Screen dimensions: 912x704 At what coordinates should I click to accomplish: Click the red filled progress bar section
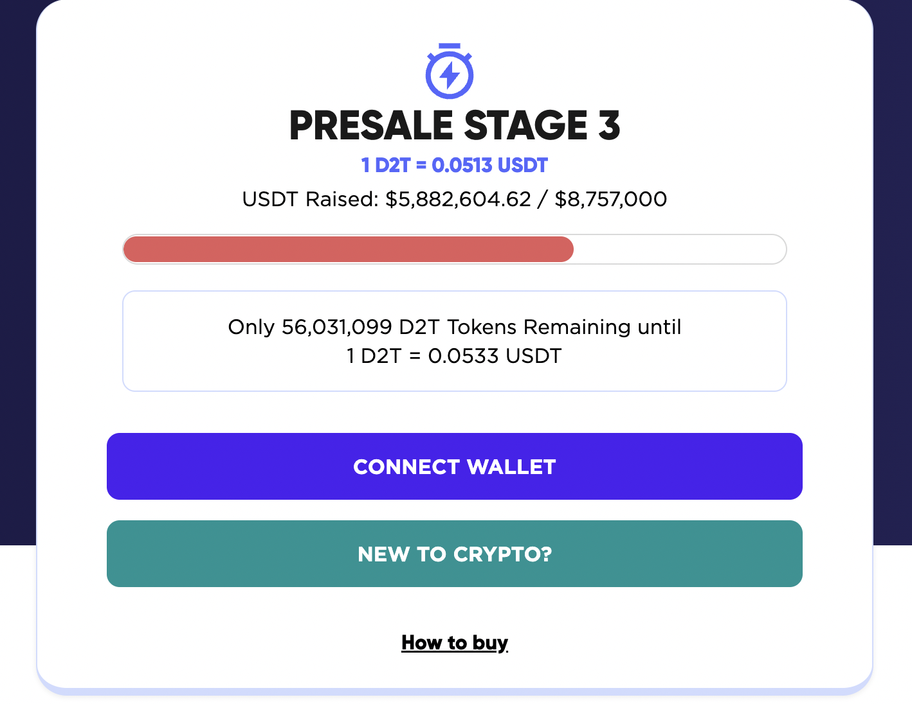coord(348,249)
